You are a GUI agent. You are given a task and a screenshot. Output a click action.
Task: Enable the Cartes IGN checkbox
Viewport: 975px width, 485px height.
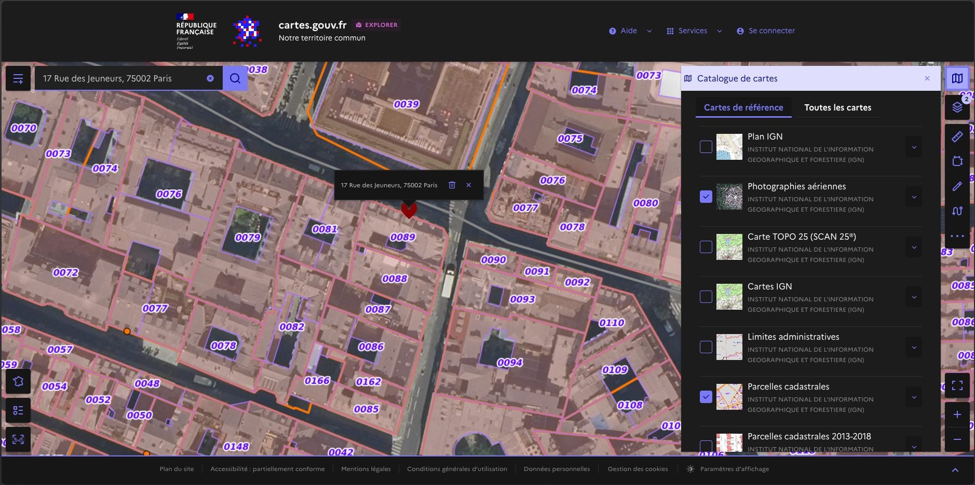point(706,297)
